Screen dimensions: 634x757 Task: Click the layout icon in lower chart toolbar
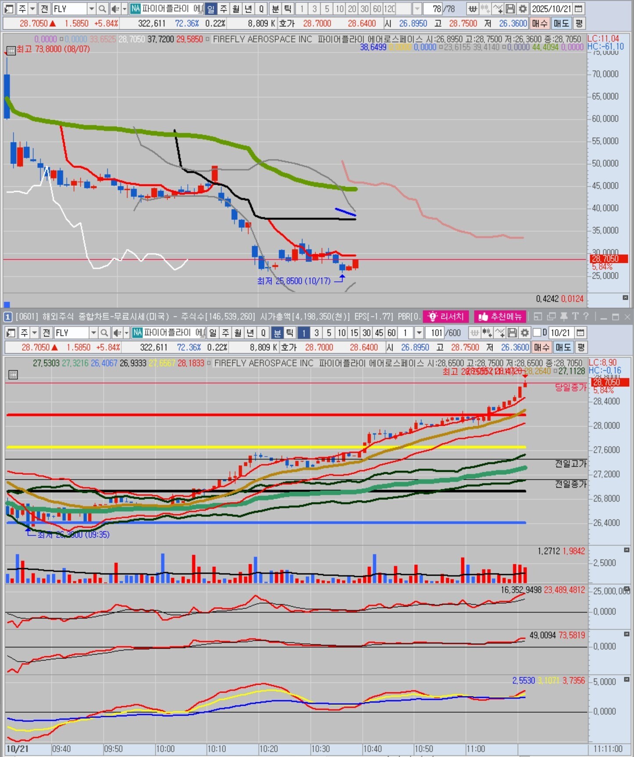click(x=11, y=333)
